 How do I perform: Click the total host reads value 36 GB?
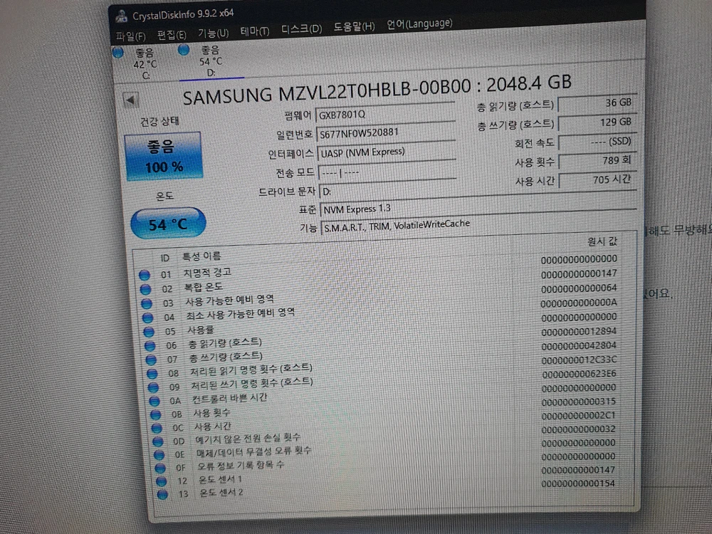(x=597, y=103)
